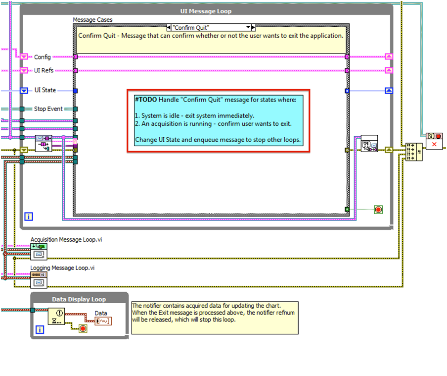This screenshot has width=447, height=376.
Task: Click the Data chart indicator terminal
Action: click(x=103, y=322)
